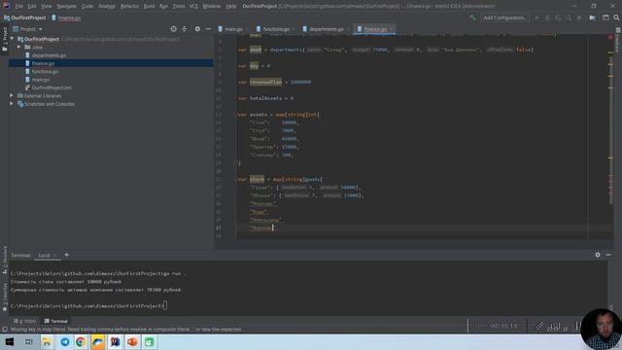Select main.go in project tree
This screenshot has height=350, width=622.
(41, 80)
